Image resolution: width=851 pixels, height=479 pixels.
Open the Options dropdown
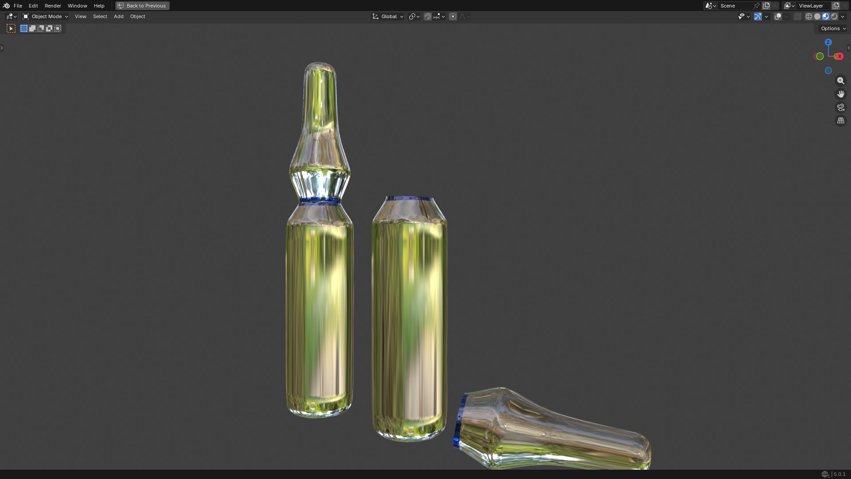click(833, 28)
